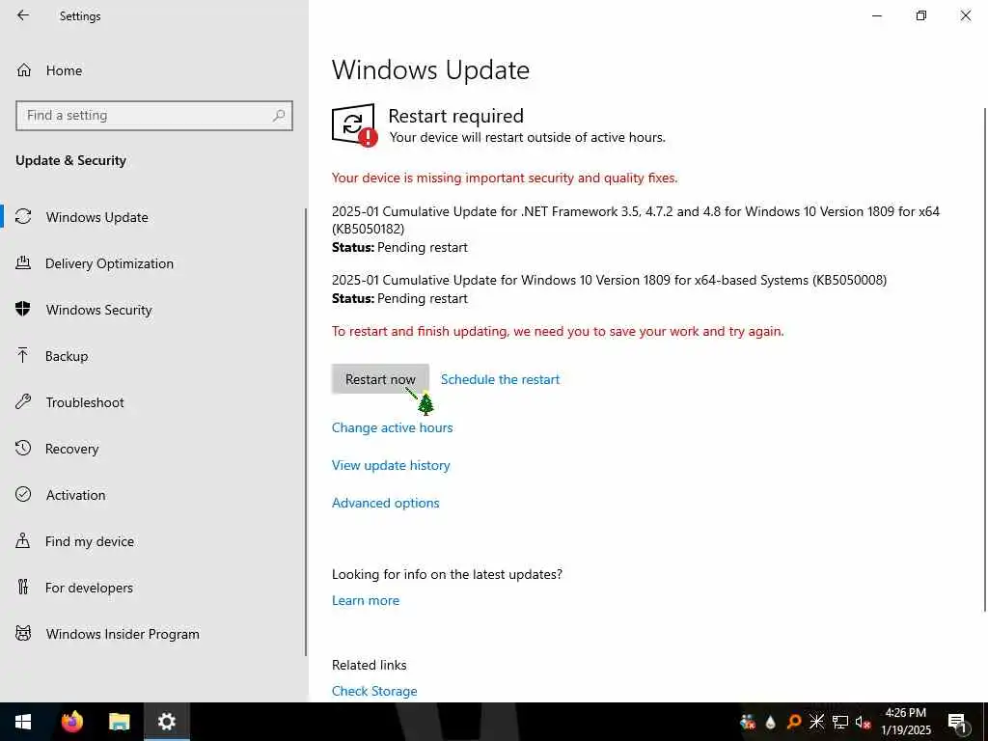This screenshot has height=741, width=988.
Task: Click the Settings gear taskbar icon
Action: 167,722
